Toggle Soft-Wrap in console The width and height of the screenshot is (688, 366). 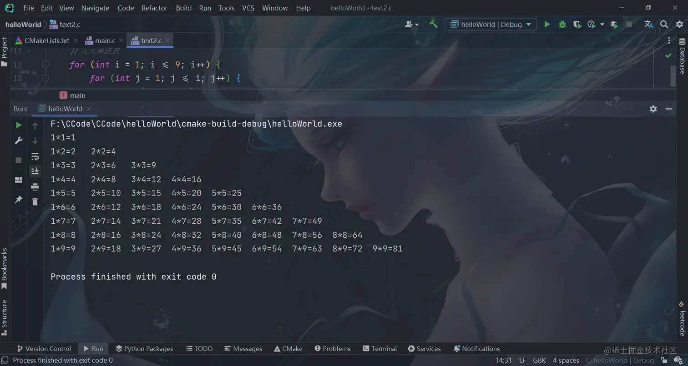(35, 156)
